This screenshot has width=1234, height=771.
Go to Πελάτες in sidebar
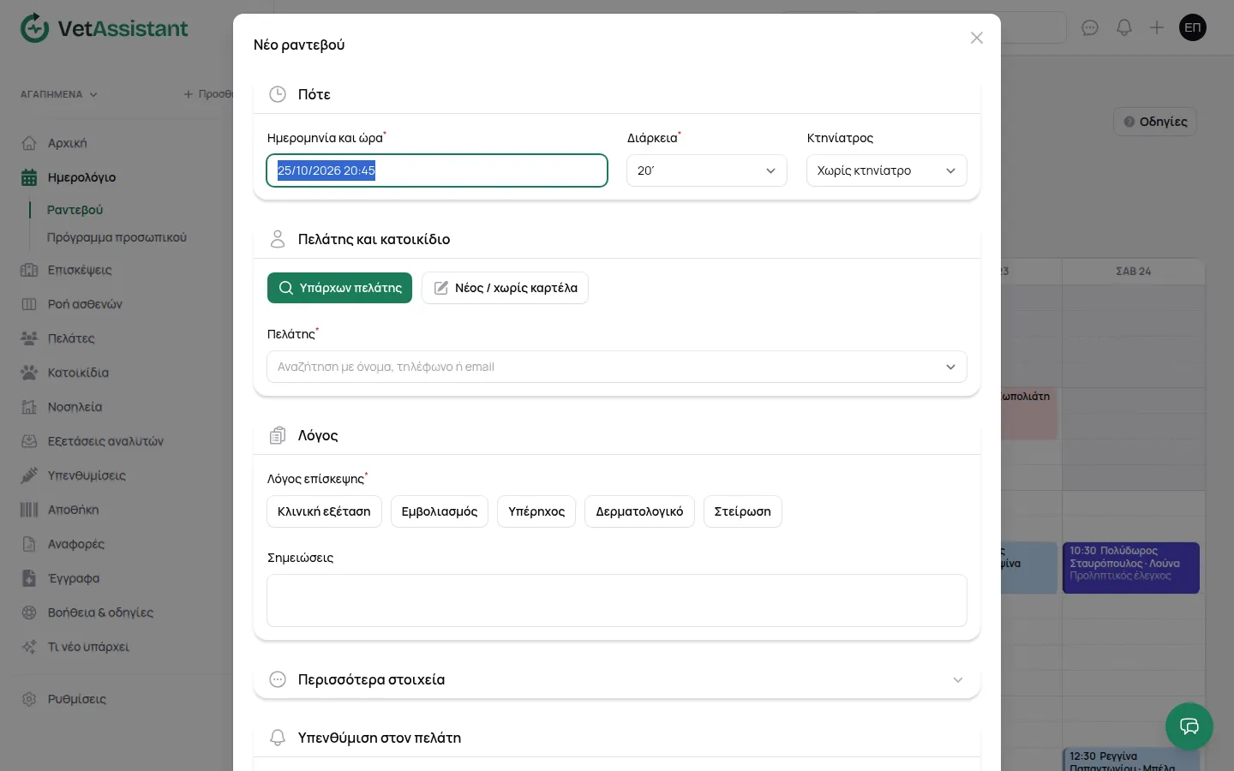click(71, 338)
